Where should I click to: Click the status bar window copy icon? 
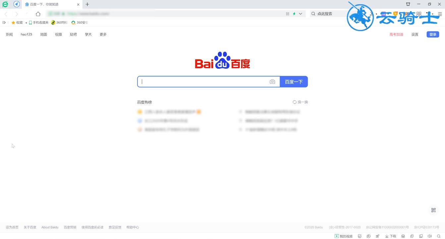421,236
